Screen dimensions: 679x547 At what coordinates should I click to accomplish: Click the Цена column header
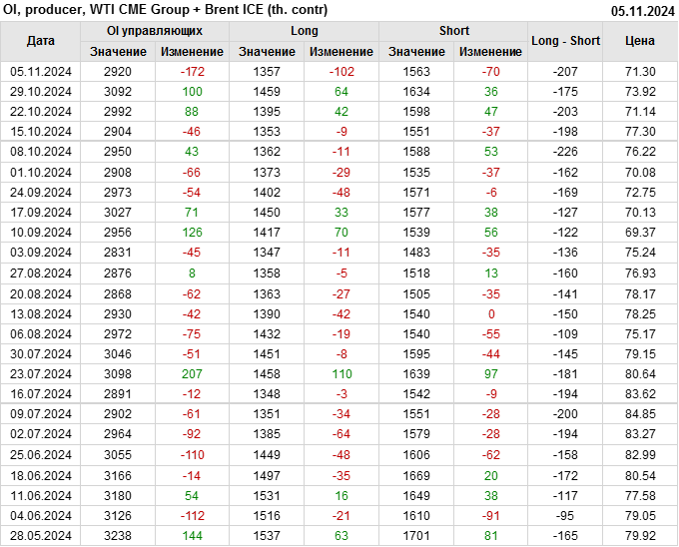click(640, 41)
